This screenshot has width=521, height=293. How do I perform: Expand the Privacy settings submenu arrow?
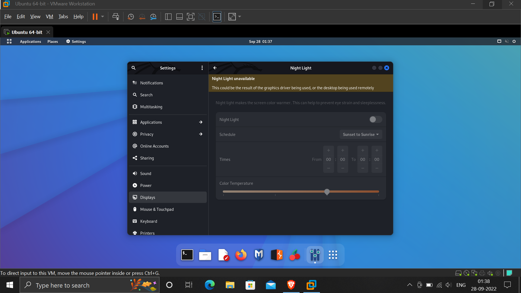point(201,134)
